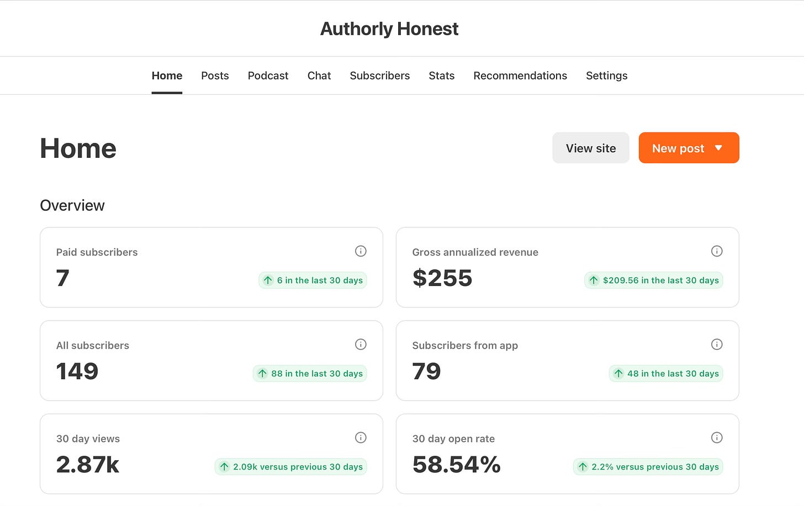This screenshot has height=506, width=804.
Task: Click the up-arrow icon in the '2.09k versus previous' badge
Action: (x=224, y=467)
